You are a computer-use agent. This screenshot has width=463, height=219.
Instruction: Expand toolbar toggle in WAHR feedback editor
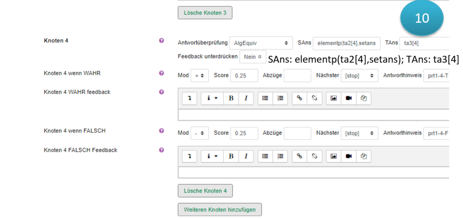point(190,98)
